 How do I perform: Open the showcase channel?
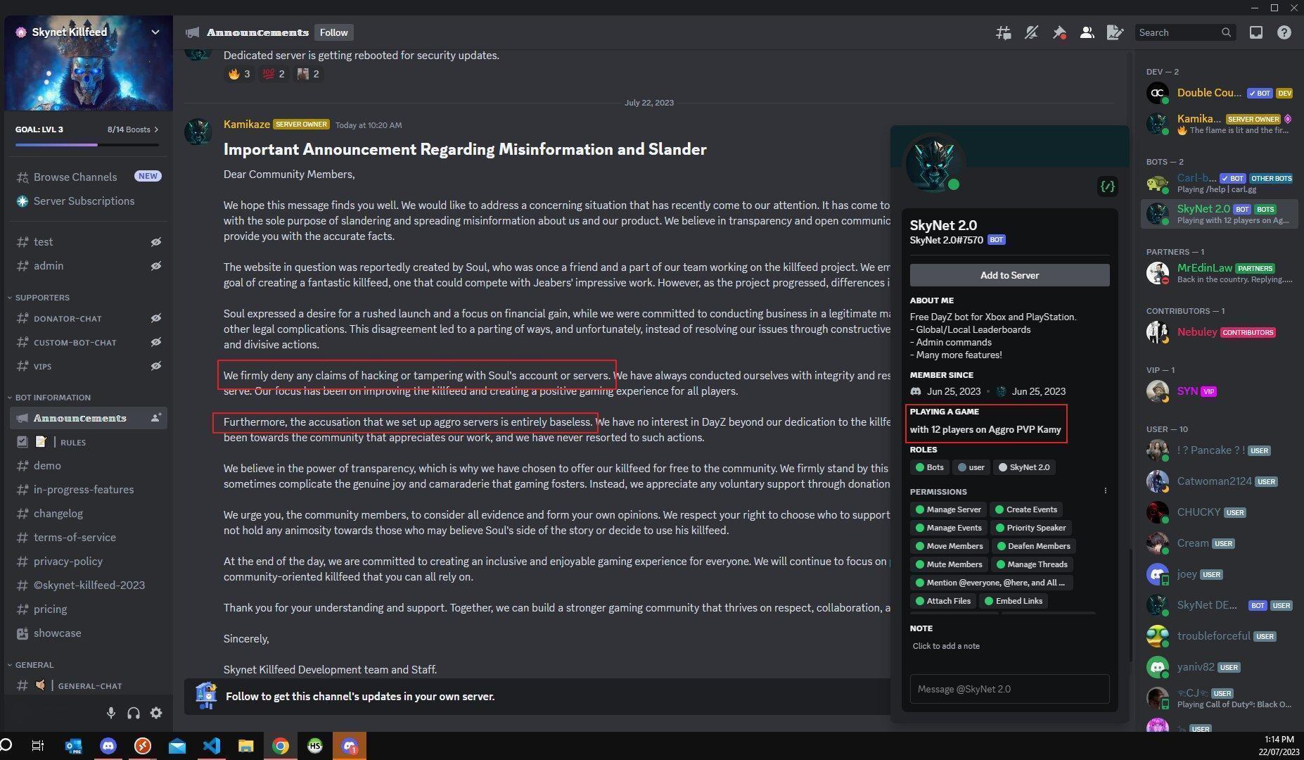click(x=89, y=633)
